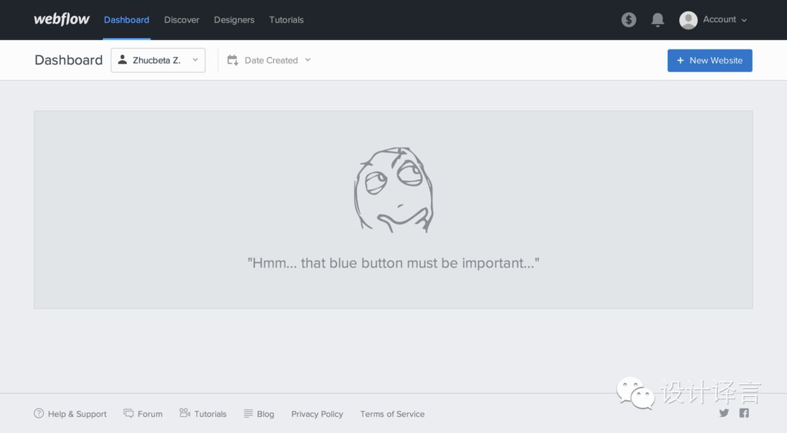Go to the Designers tab
This screenshot has height=433, width=787.
click(234, 20)
